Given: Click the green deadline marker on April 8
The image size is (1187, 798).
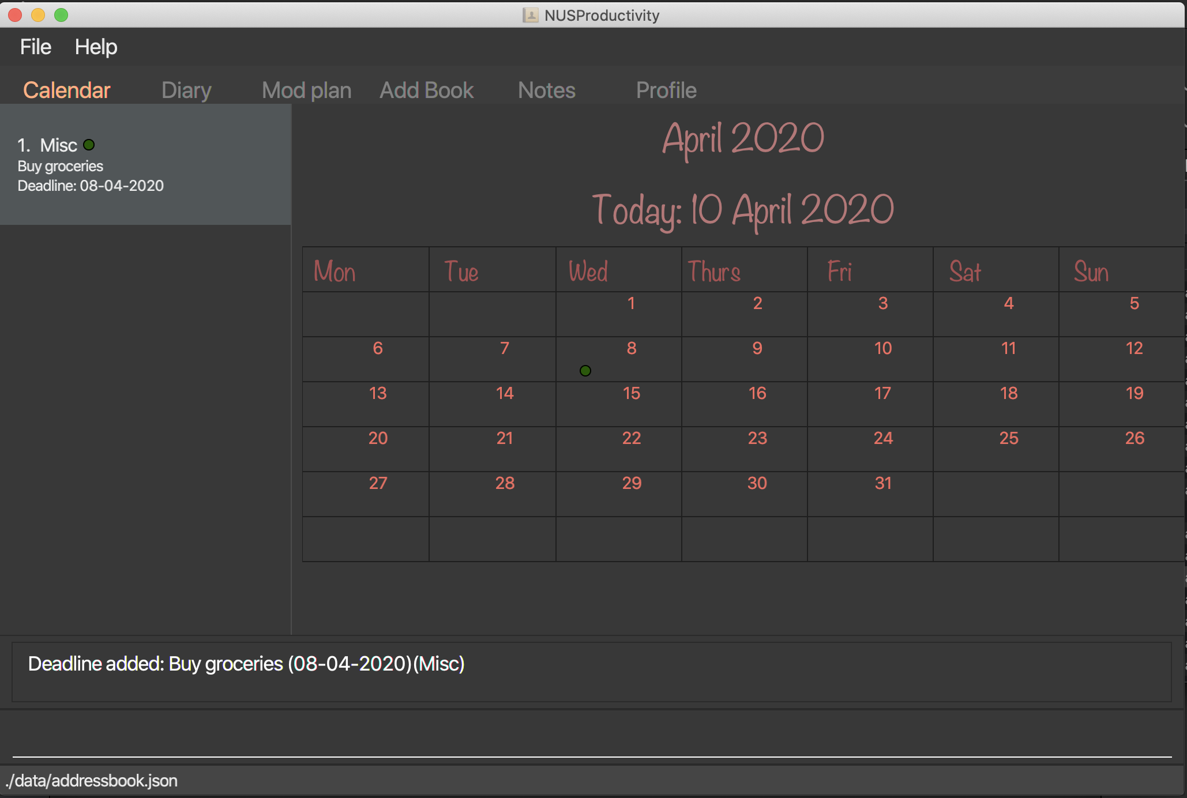Looking at the screenshot, I should click(584, 371).
